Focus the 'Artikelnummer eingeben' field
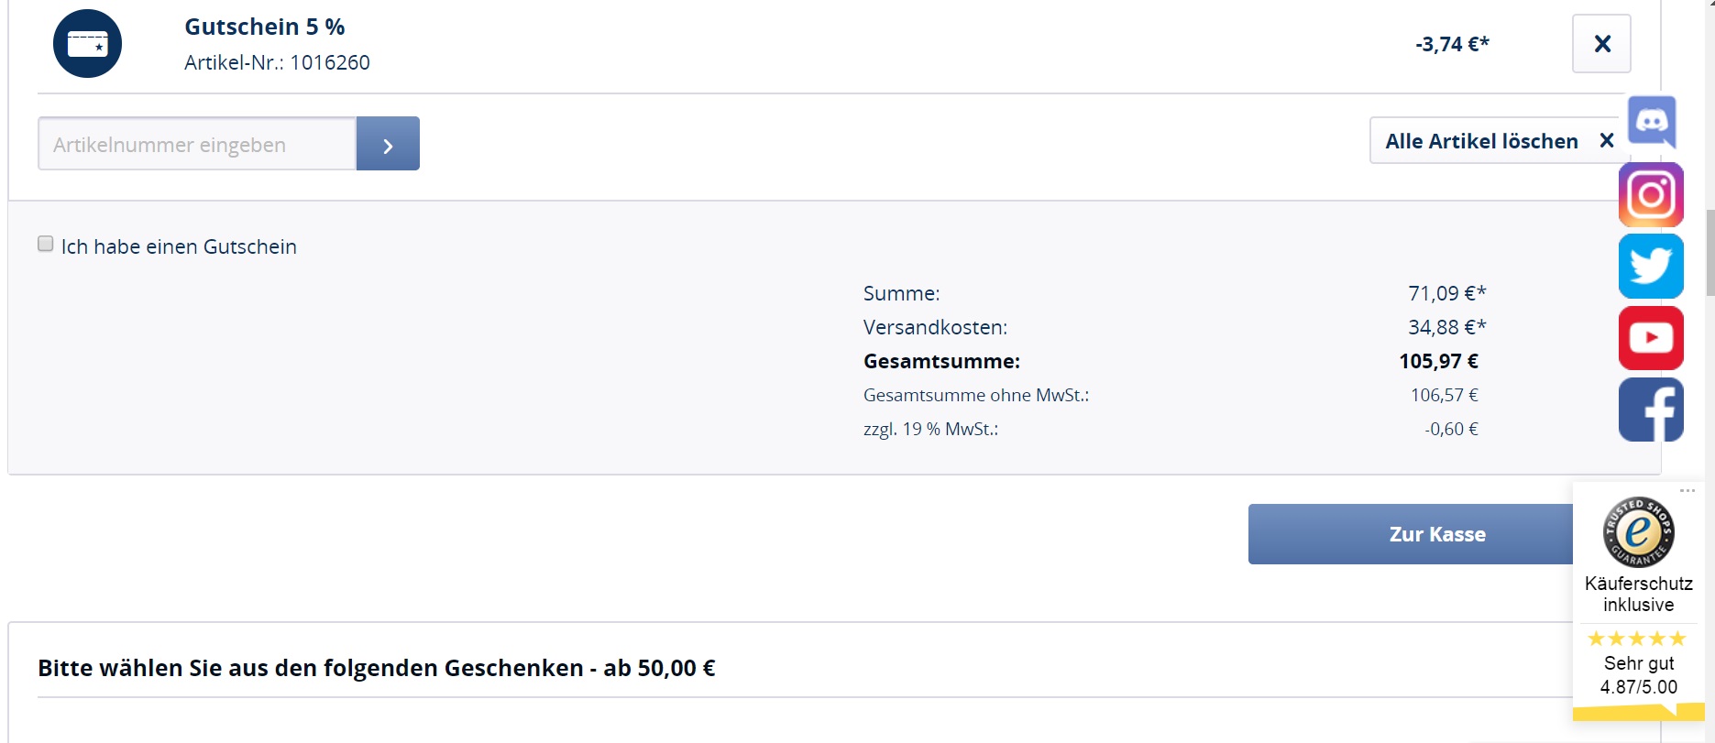 pos(196,144)
